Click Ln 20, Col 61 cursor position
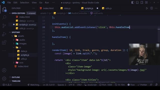This screenshot has height=90, width=160. (49, 85)
